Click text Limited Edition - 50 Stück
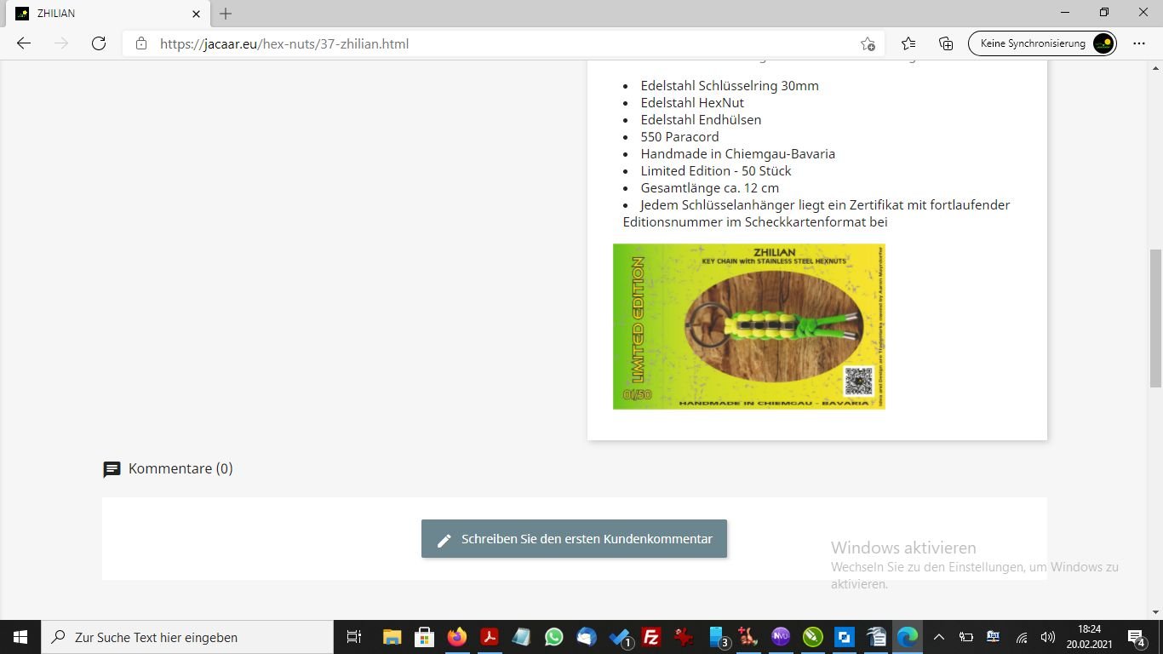Viewport: 1163px width, 654px height. 716,170
